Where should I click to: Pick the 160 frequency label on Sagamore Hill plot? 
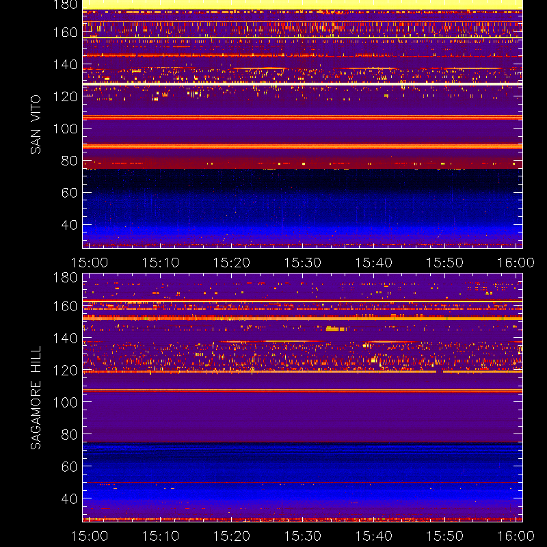coord(65,306)
